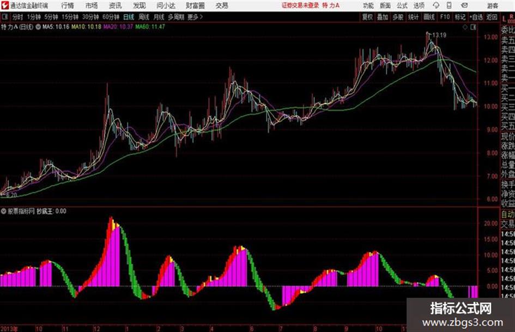This screenshot has width=515, height=332.
Task: Click the 多股 toolbar button
Action: tap(398, 17)
